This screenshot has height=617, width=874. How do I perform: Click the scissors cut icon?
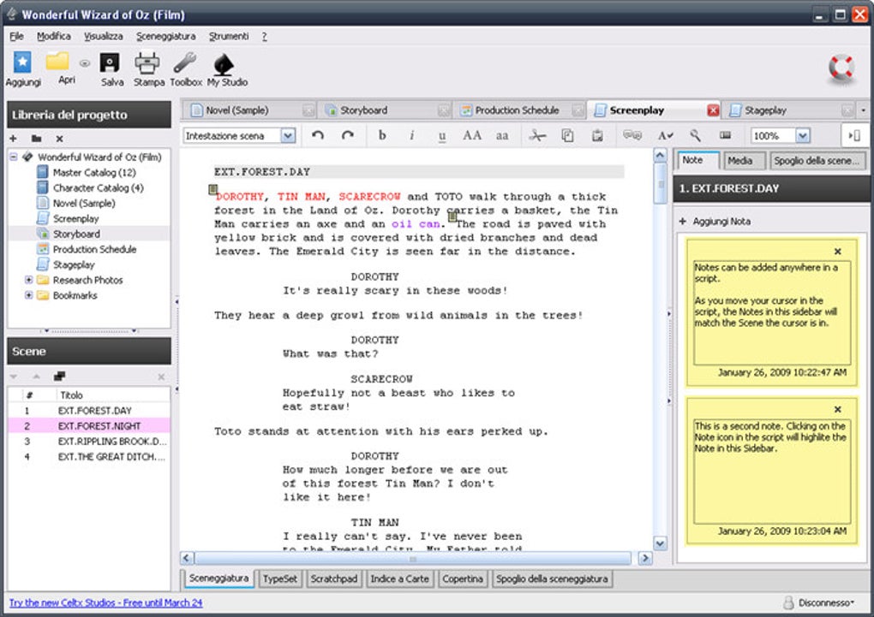tap(537, 135)
